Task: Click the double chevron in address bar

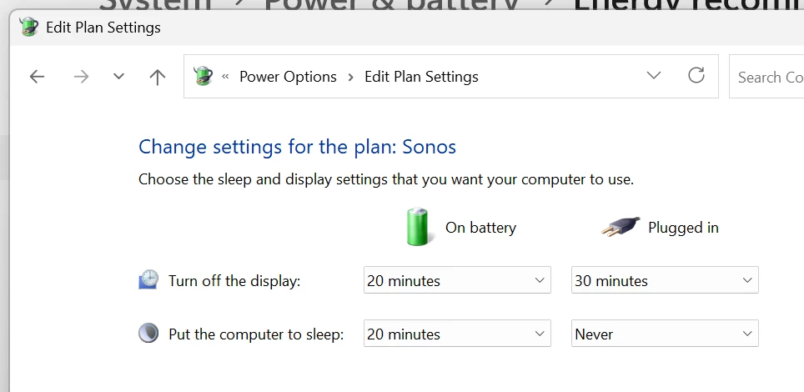Action: click(x=225, y=77)
